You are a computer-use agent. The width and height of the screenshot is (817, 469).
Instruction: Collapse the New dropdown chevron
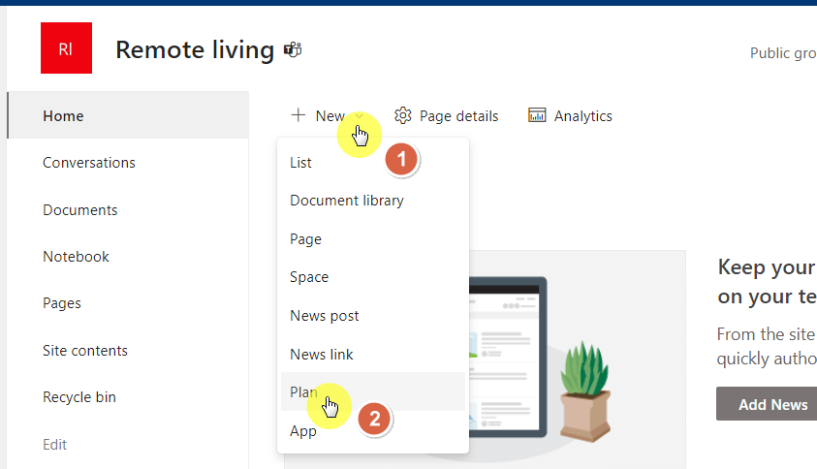(359, 115)
